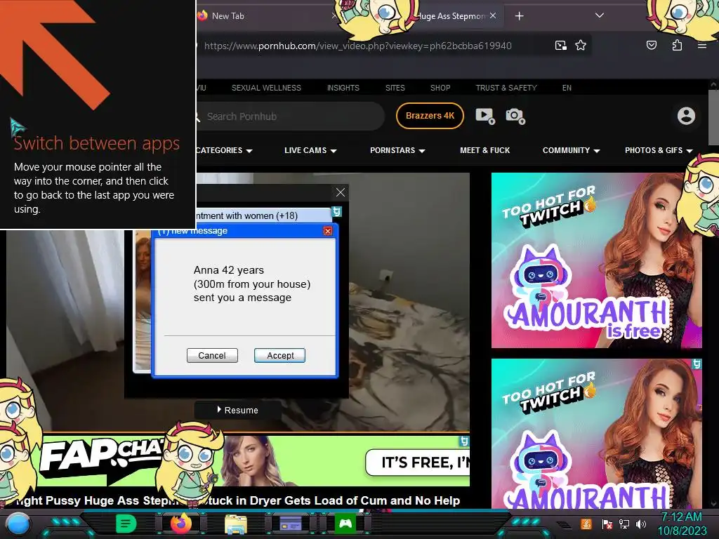Open the upper Amouranth ad banner
Image resolution: width=719 pixels, height=539 pixels.
coord(597,260)
